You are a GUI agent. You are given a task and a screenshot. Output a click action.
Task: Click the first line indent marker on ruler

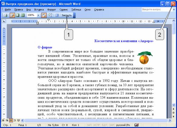48,20
